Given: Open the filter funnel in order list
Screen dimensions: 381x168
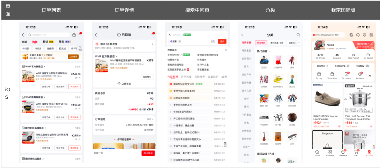Looking at the screenshot, I should click(80, 48).
